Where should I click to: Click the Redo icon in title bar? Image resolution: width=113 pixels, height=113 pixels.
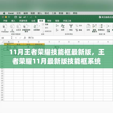pyautogui.click(x=31, y=17)
